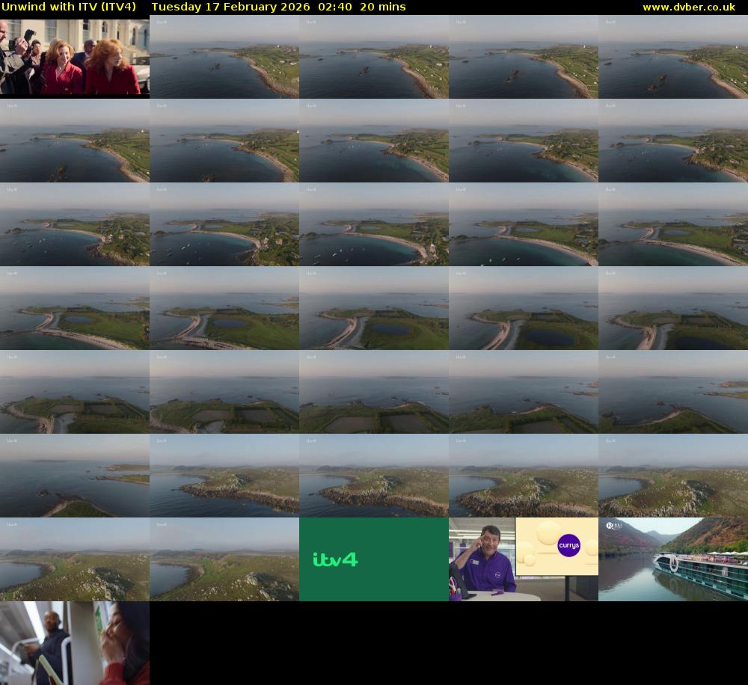Select the first thumbnail of the seventh row
Viewport: 748px width, 685px height.
point(75,559)
